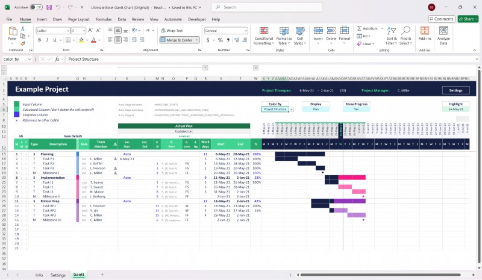Toggle Bold formatting

click(x=39, y=40)
